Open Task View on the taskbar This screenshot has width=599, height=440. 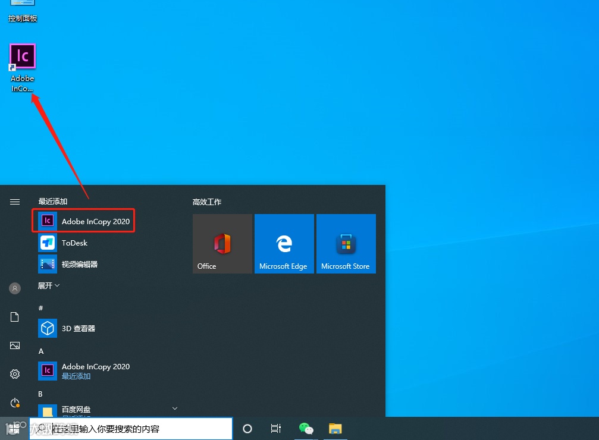pyautogui.click(x=276, y=429)
